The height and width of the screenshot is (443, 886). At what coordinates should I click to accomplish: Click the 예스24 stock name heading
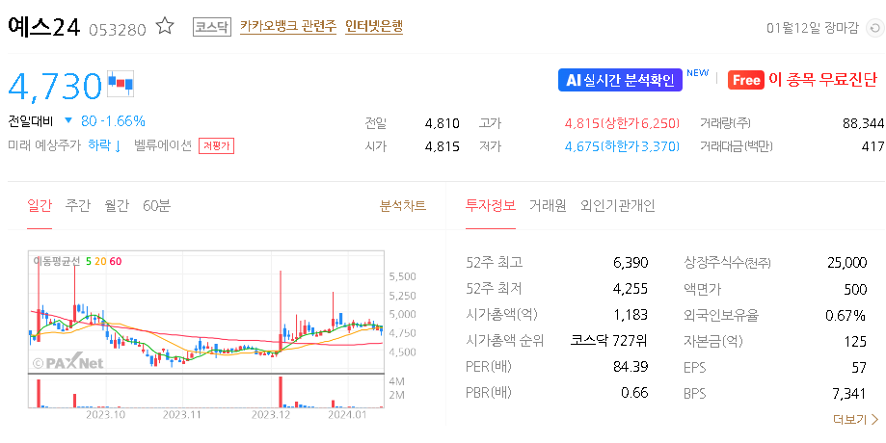[44, 27]
